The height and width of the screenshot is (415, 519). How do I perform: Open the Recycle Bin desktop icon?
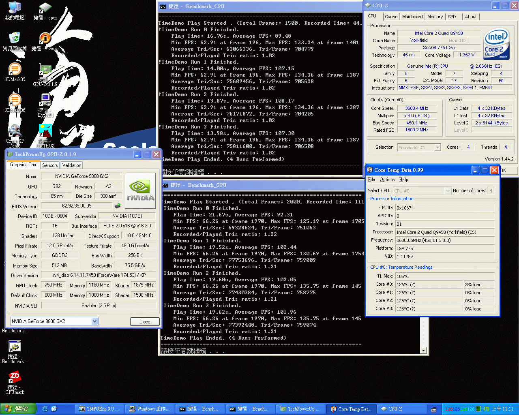point(15,41)
